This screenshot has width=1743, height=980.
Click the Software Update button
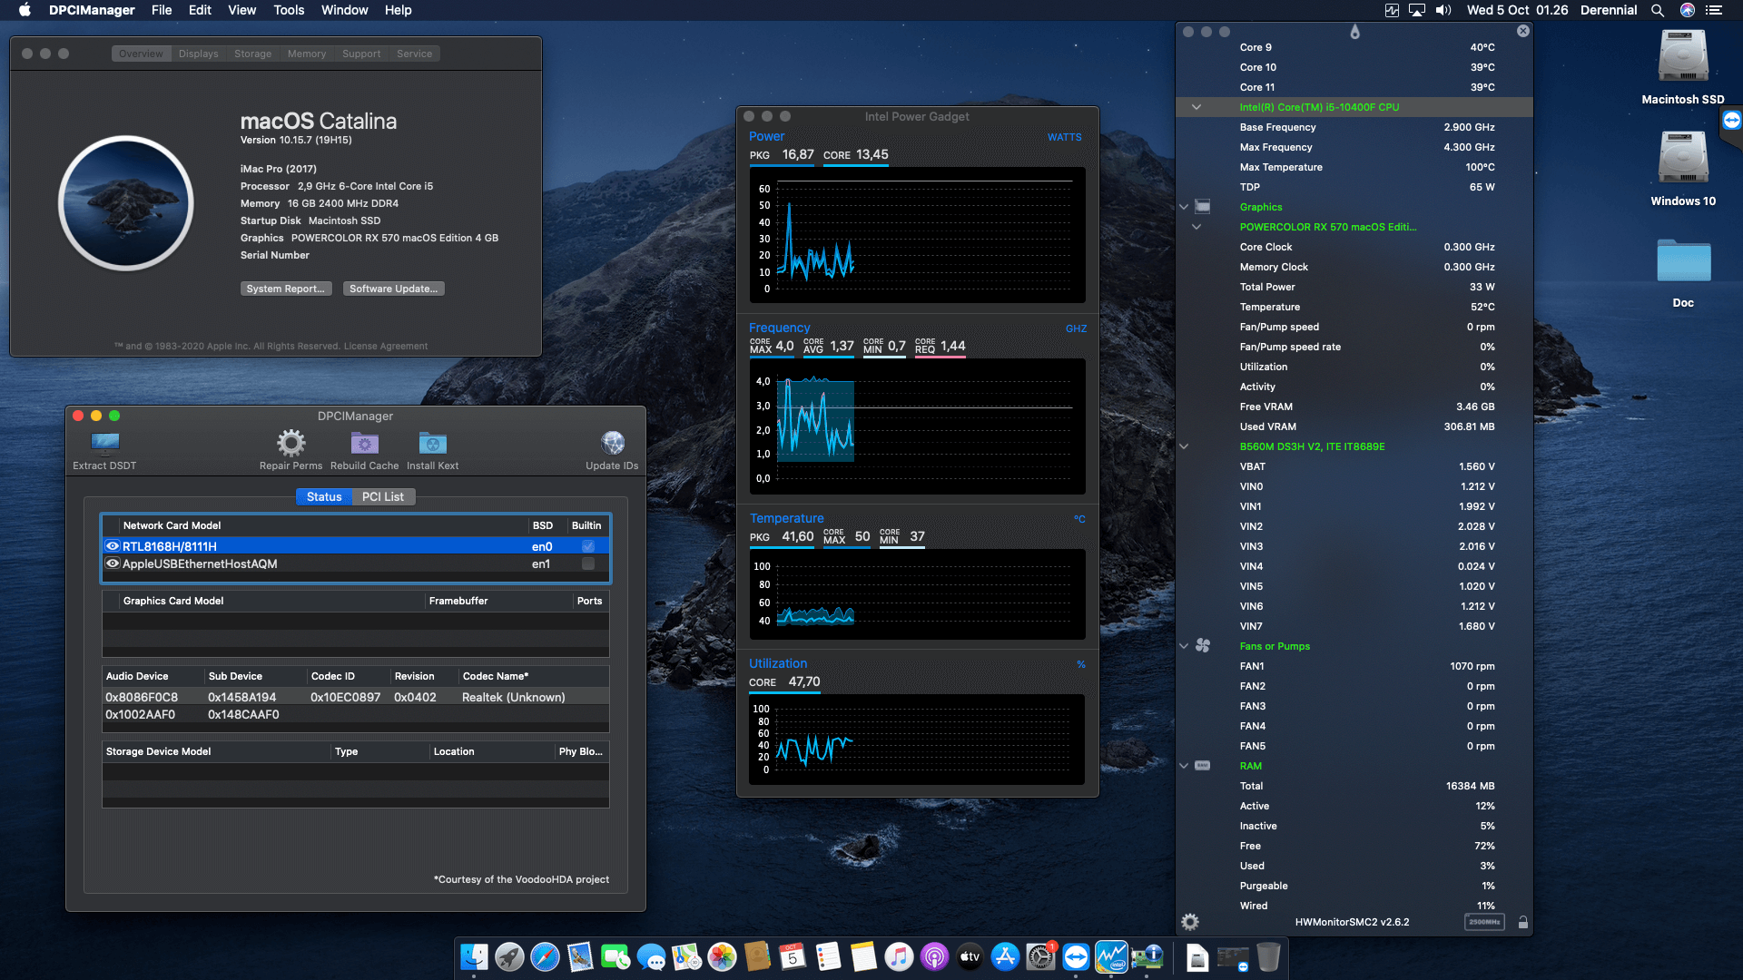click(393, 288)
